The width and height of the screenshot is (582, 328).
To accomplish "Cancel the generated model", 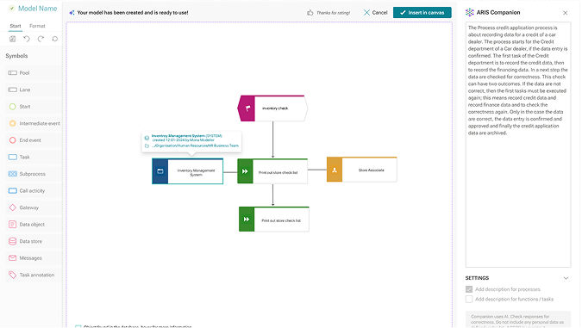I will 375,13.
